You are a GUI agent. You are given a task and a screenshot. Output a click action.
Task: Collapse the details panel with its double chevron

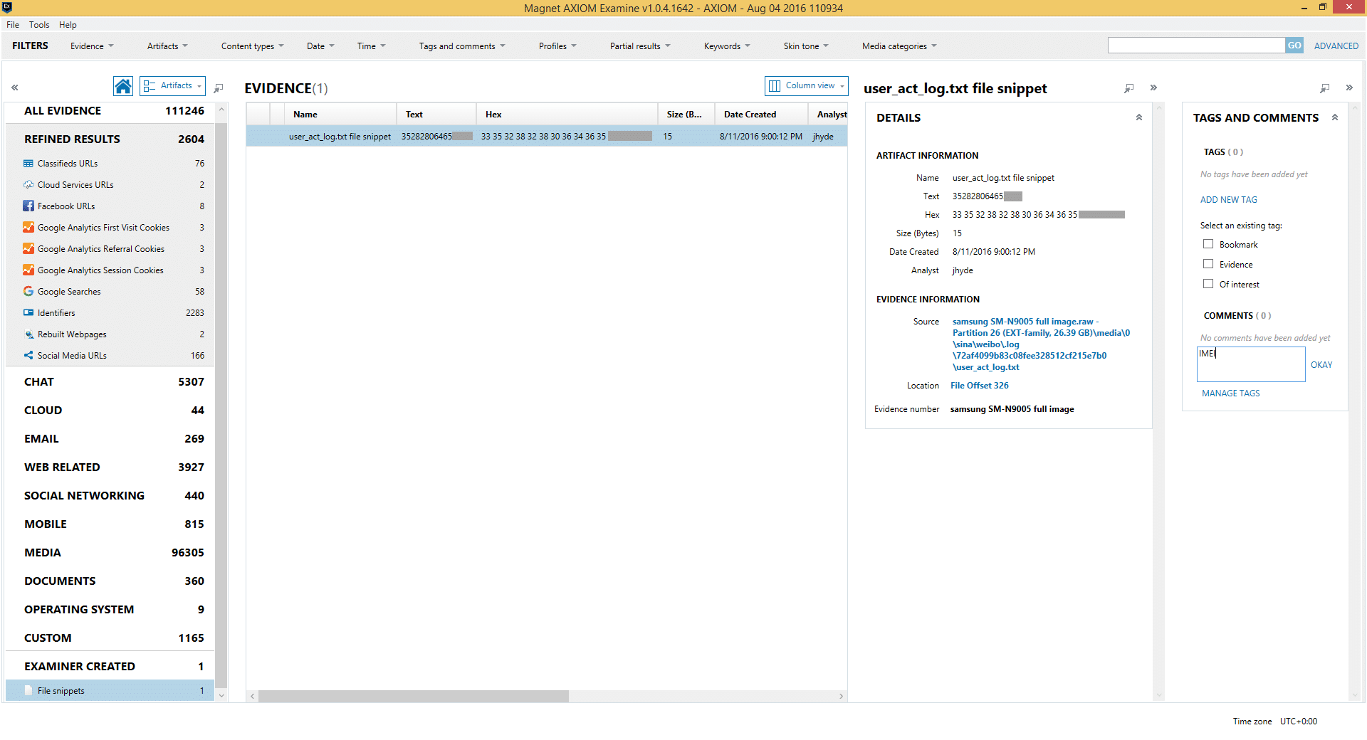tap(1153, 88)
